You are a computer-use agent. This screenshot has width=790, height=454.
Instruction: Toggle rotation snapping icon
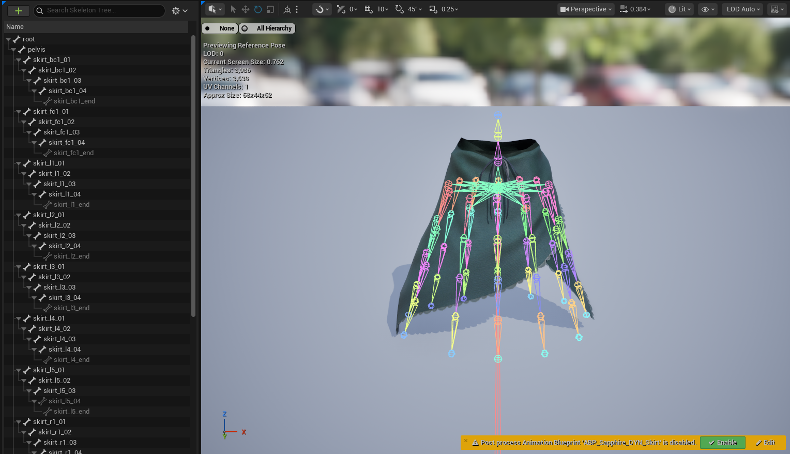[400, 9]
